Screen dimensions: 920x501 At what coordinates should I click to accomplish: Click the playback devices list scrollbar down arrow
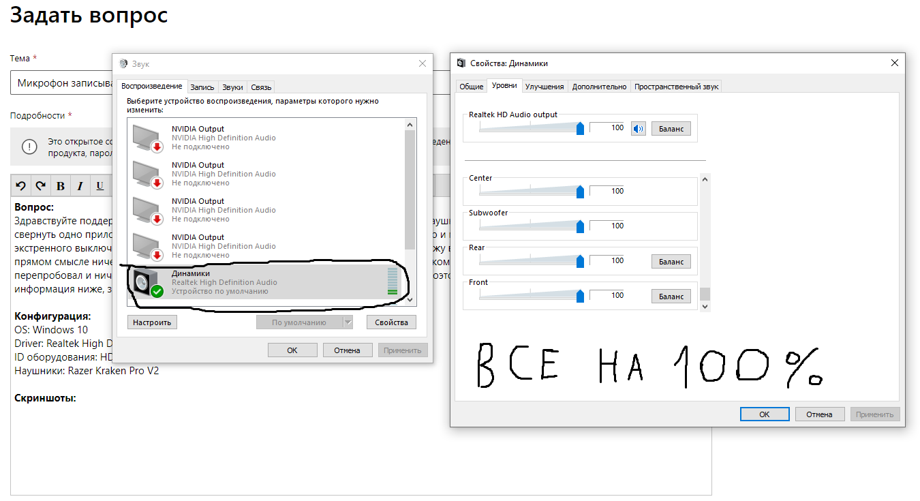[410, 300]
